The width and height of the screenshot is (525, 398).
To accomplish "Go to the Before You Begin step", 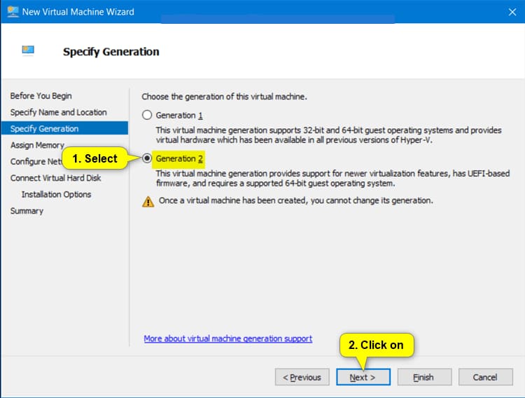I will (41, 96).
